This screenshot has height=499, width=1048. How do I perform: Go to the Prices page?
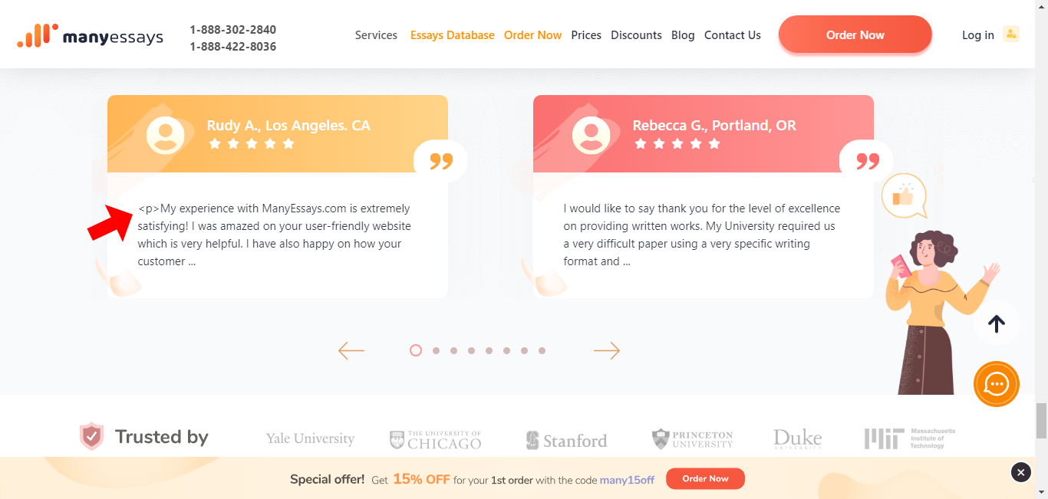pyautogui.click(x=586, y=35)
